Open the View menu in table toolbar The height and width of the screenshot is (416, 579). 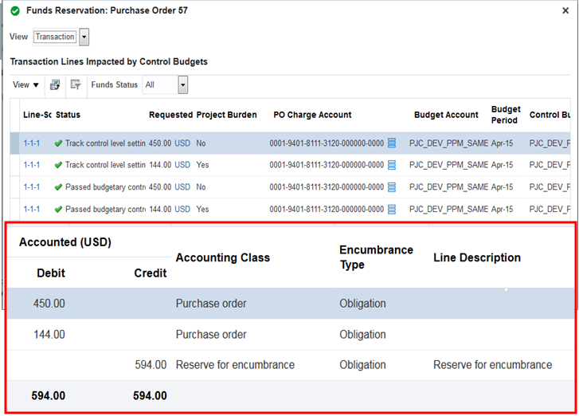pos(26,84)
